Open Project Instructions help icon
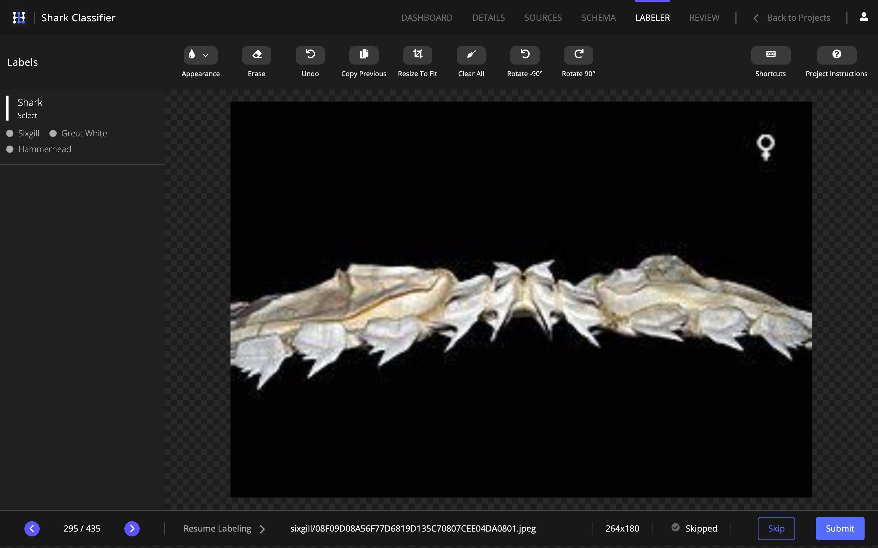This screenshot has width=878, height=548. [837, 55]
